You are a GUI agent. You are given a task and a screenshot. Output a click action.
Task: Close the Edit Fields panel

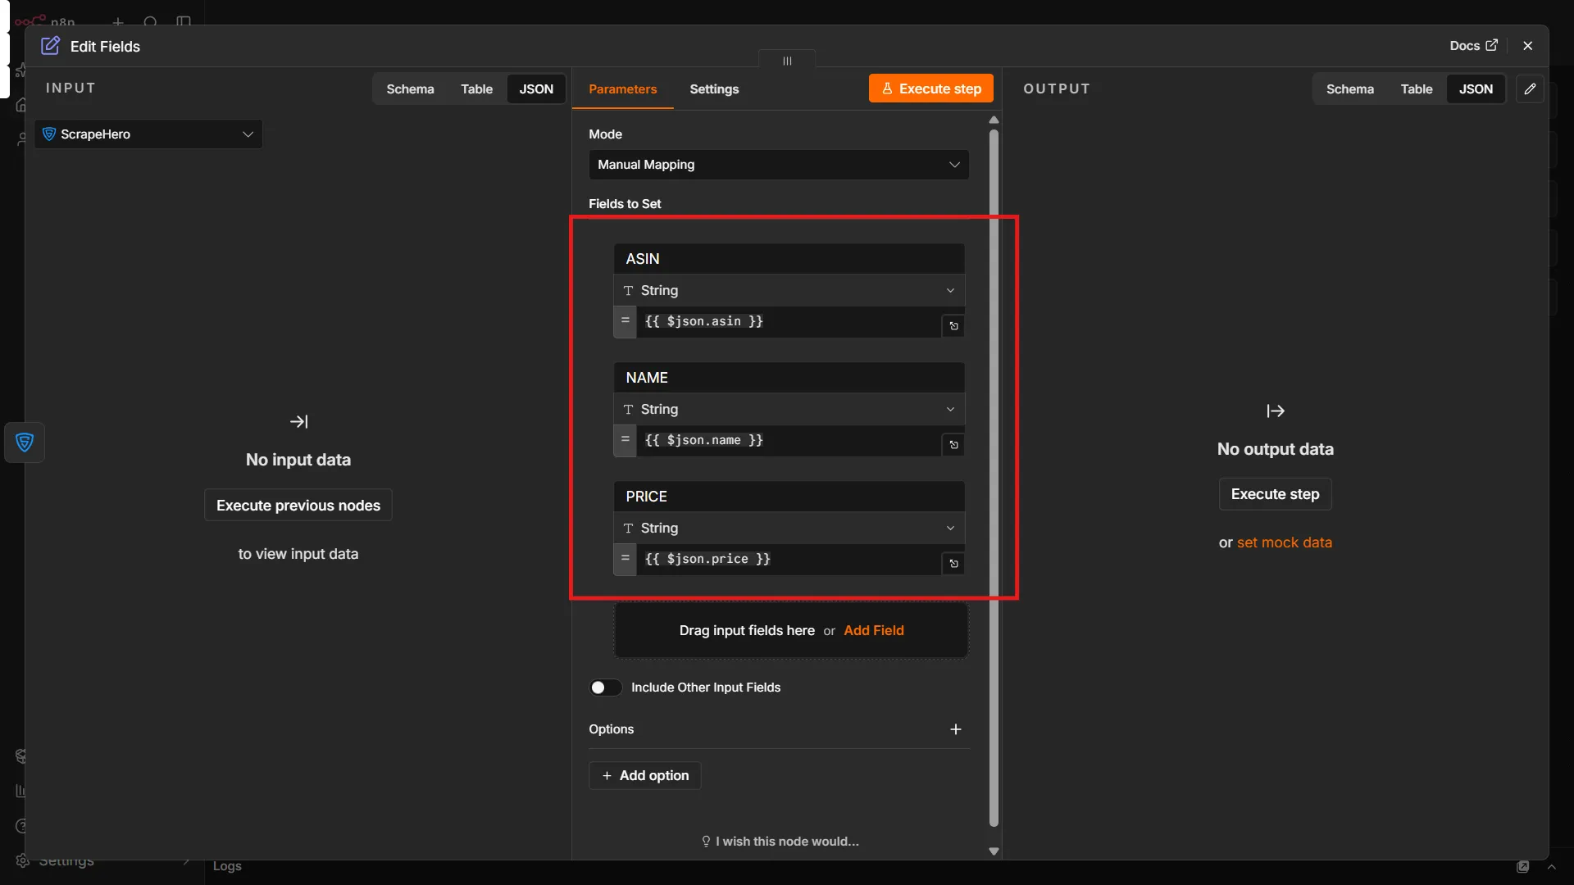(1528, 46)
